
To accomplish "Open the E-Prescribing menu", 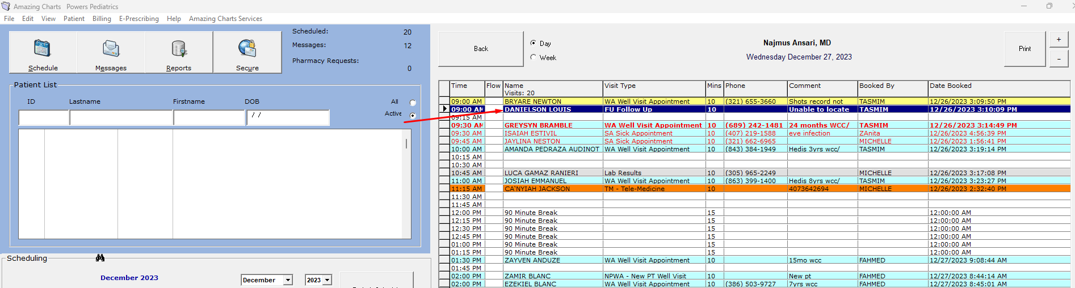I will click(138, 19).
